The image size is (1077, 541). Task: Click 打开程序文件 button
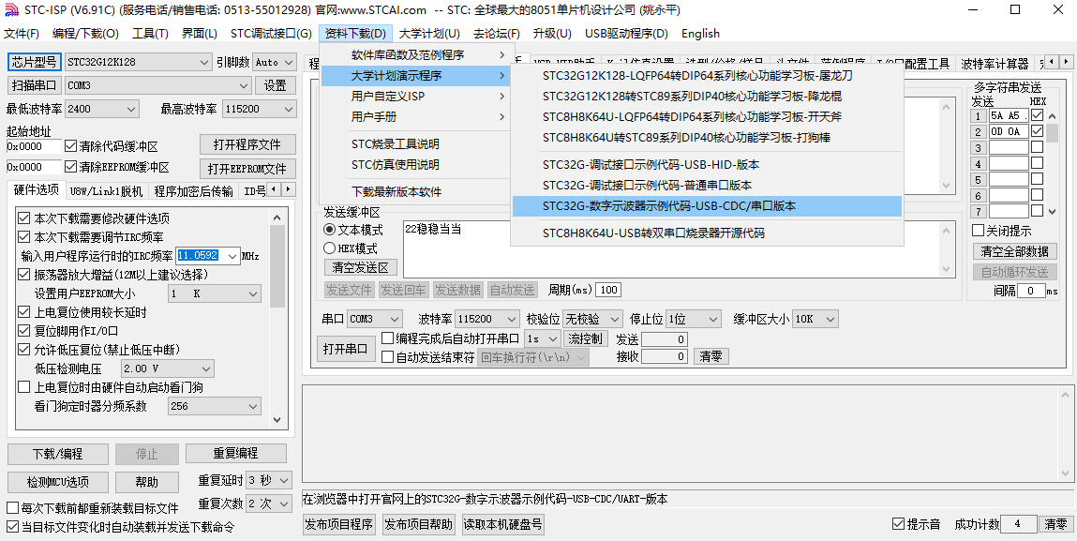(247, 145)
